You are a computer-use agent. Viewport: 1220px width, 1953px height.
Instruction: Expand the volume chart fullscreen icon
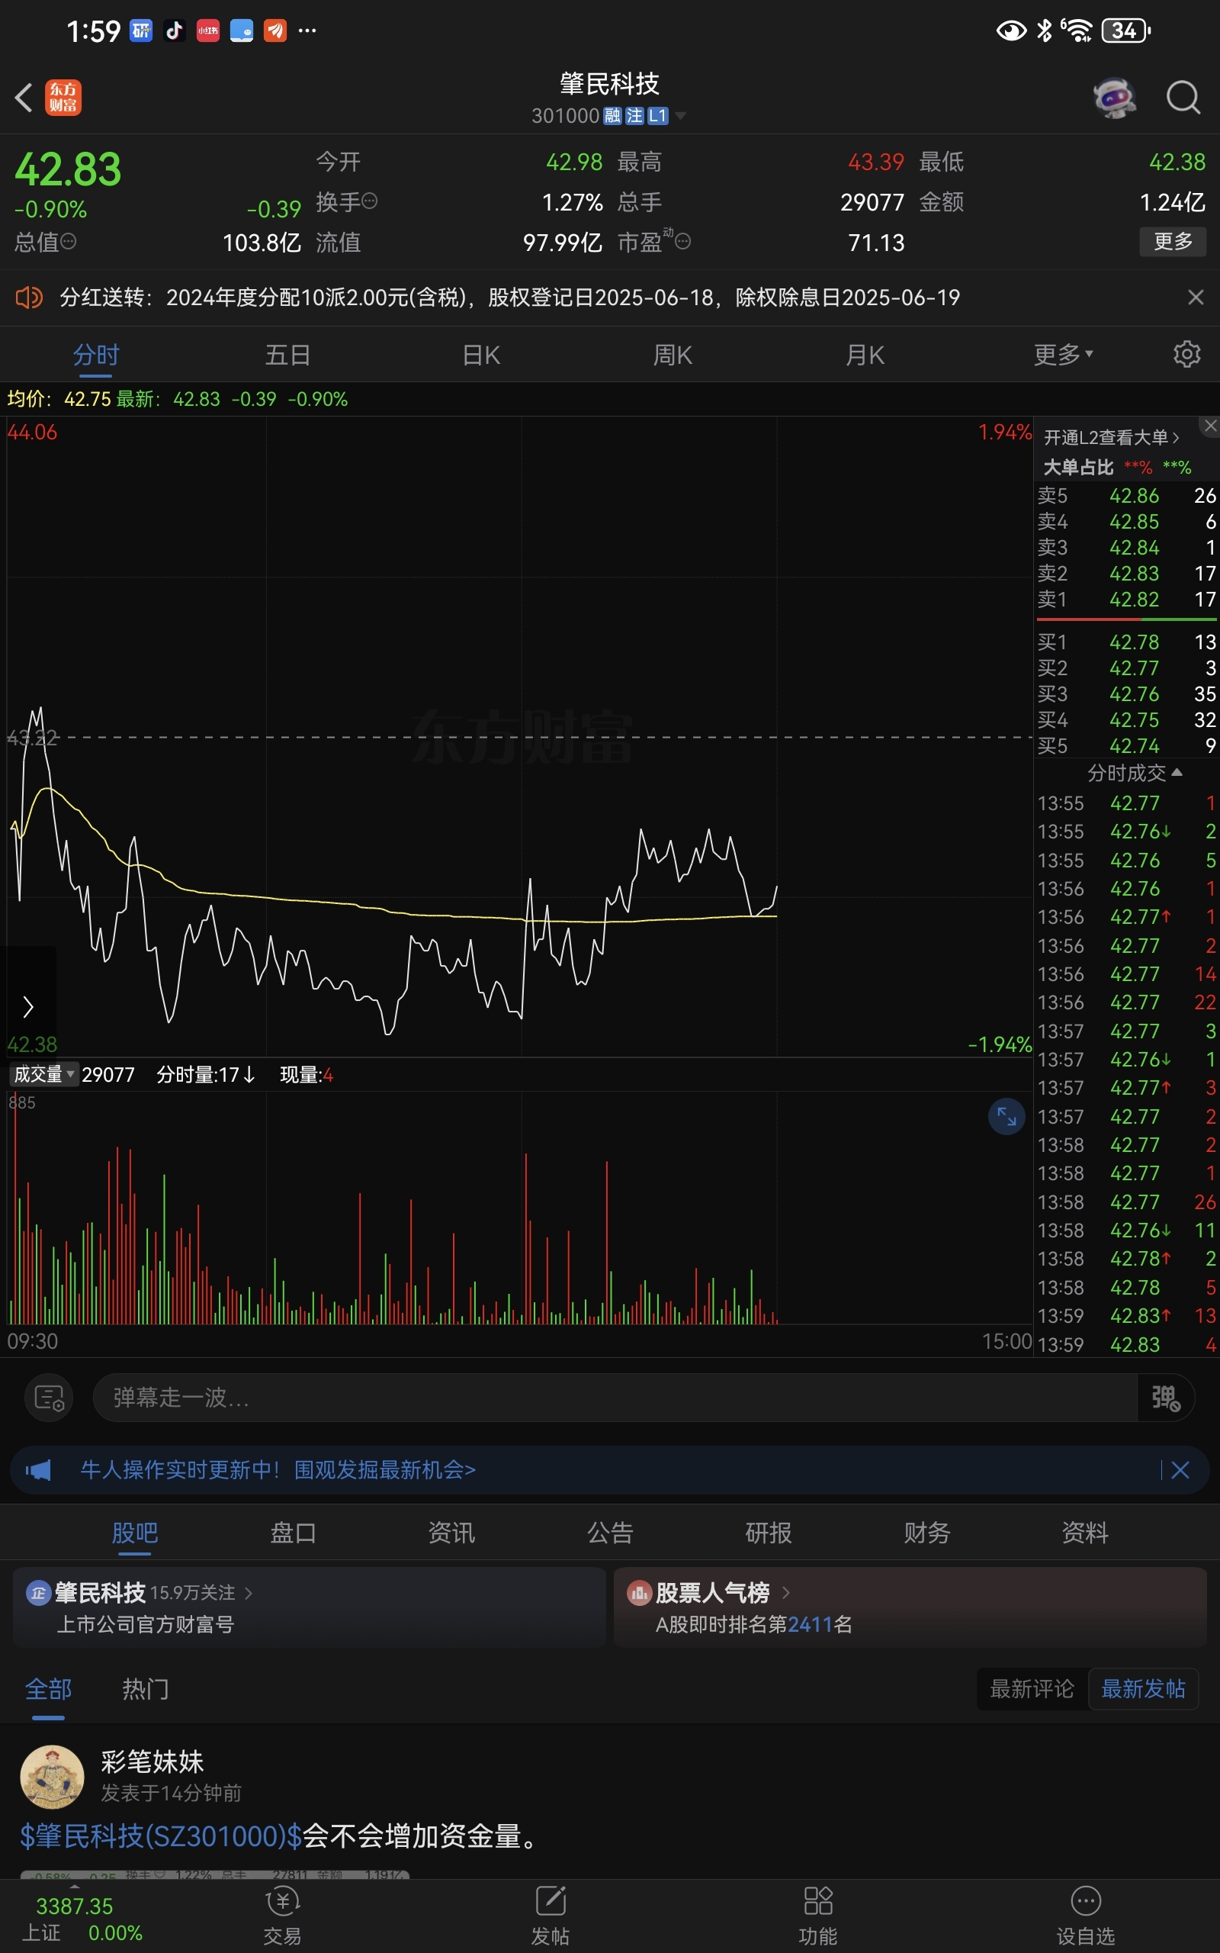coord(1006,1116)
